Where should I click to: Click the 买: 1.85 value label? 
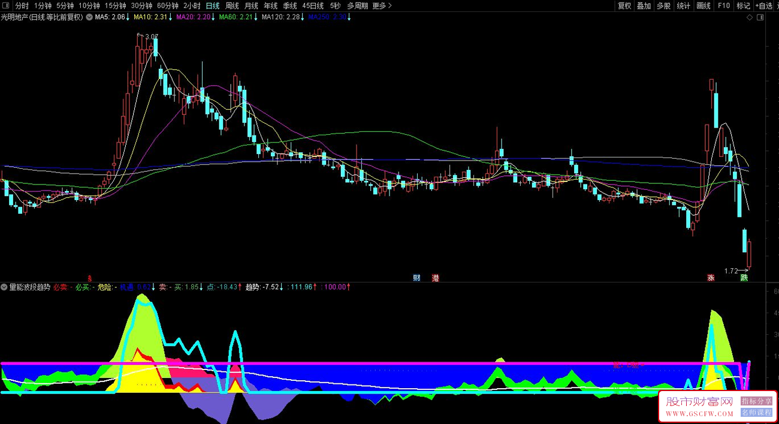(x=186, y=287)
